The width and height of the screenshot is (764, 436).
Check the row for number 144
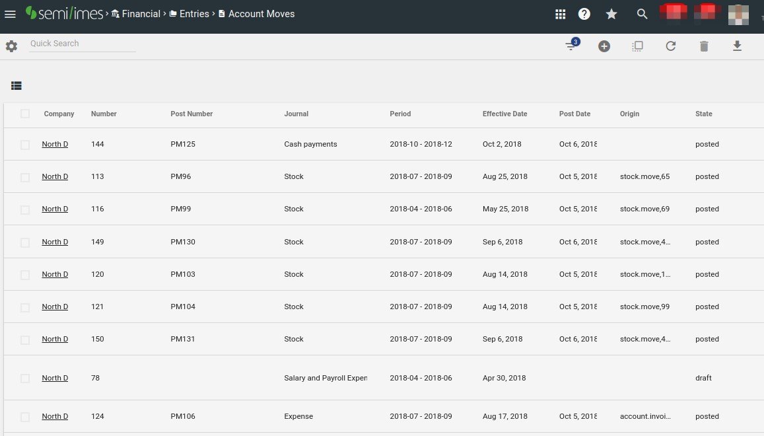[x=25, y=145]
